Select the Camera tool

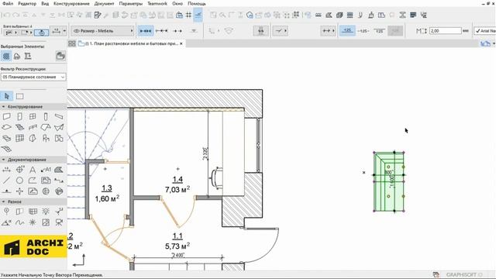tap(59, 222)
